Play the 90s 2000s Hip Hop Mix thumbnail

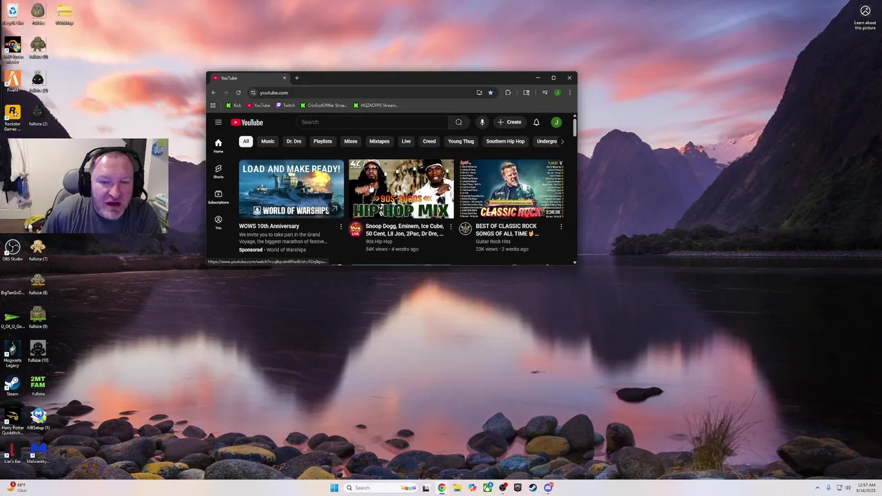pos(402,189)
